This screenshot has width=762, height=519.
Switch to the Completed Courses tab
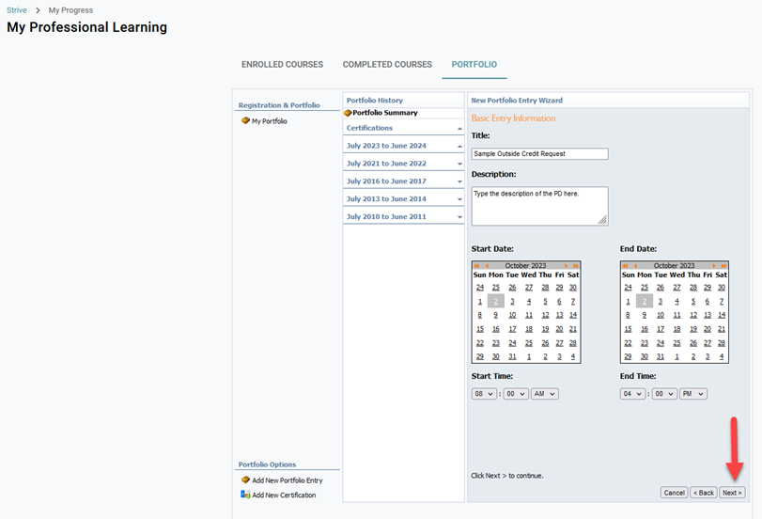click(x=385, y=65)
